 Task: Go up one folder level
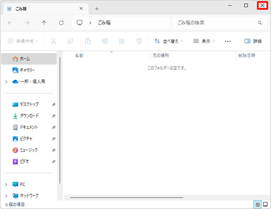[x=44, y=23]
